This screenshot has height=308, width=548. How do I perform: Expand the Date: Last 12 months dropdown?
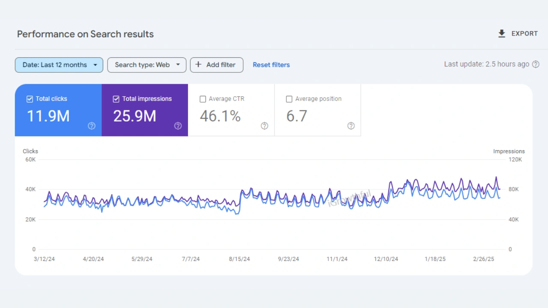click(x=59, y=65)
